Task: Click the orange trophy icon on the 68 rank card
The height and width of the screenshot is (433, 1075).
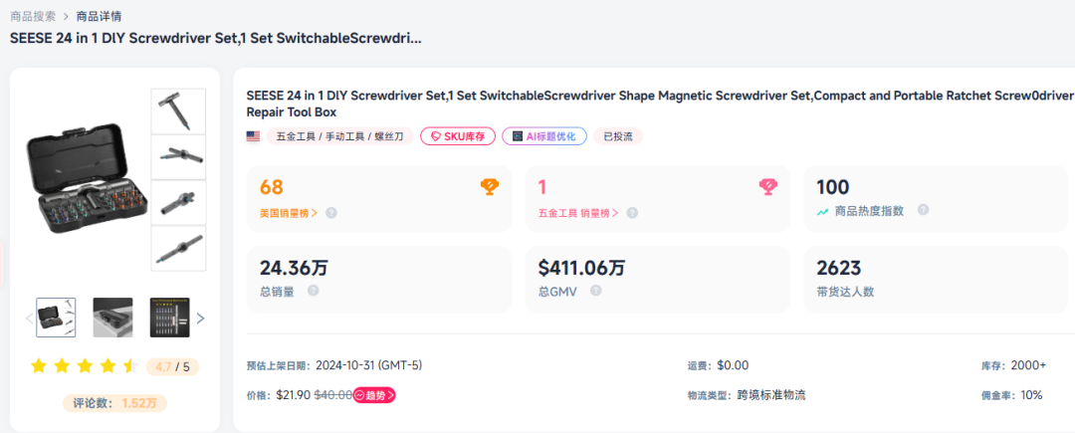Action: coord(489,186)
